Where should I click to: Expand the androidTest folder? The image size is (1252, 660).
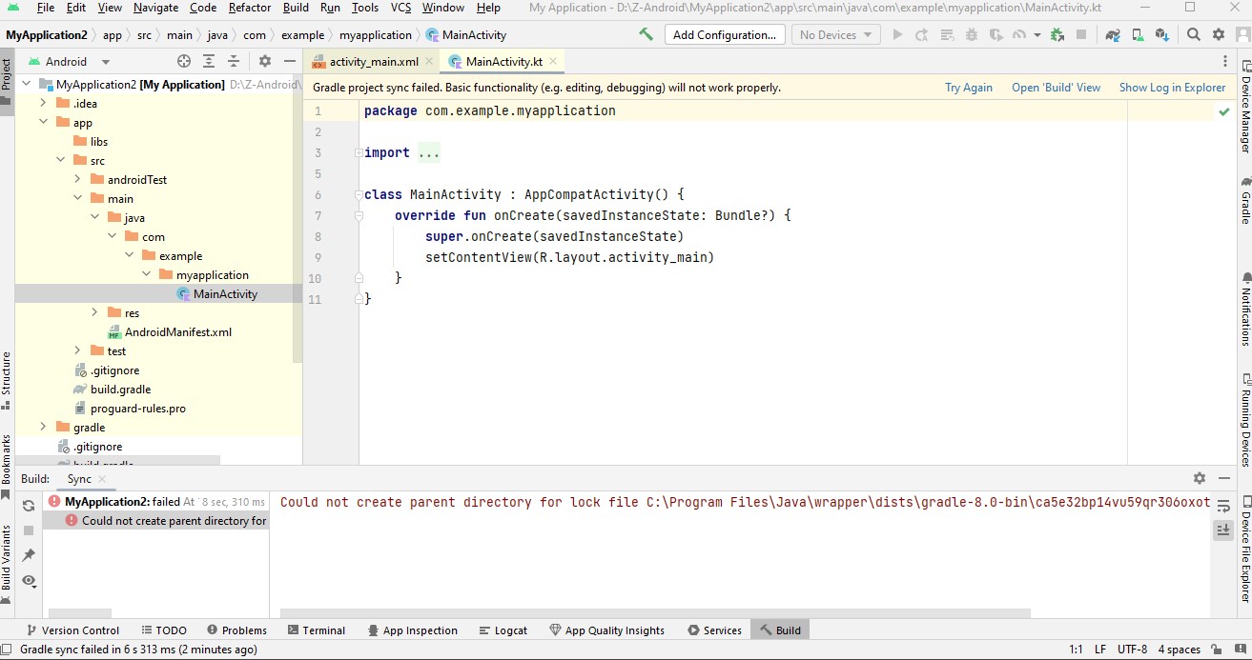pyautogui.click(x=78, y=180)
